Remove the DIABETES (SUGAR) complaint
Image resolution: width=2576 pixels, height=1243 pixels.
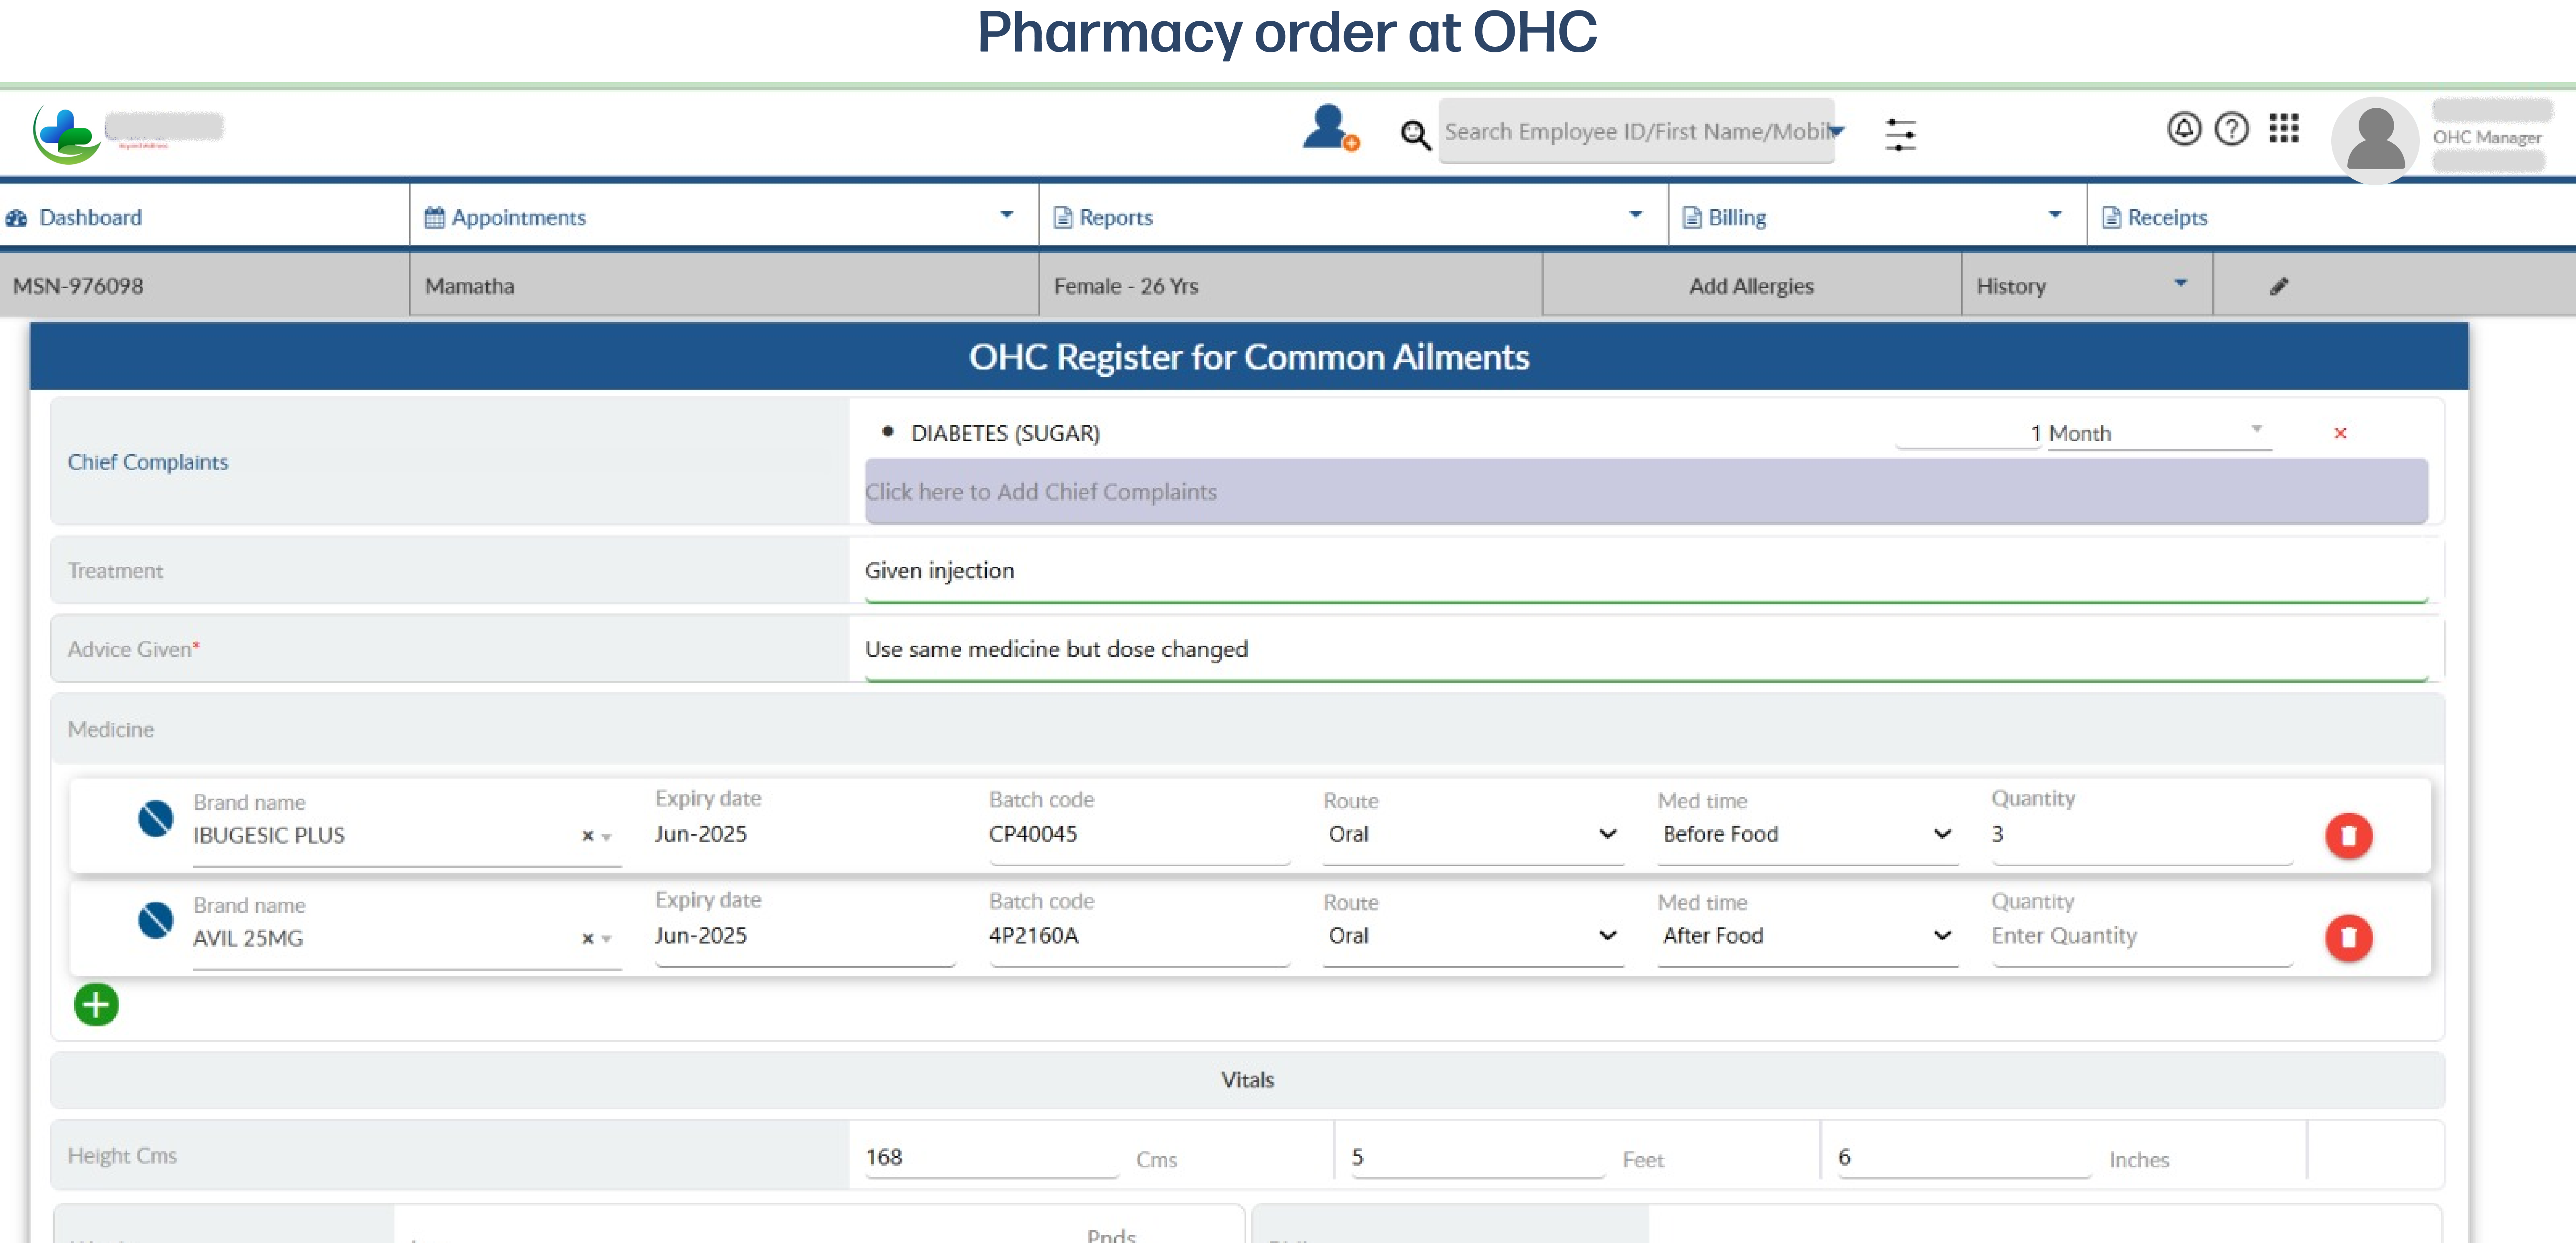pyautogui.click(x=2340, y=433)
